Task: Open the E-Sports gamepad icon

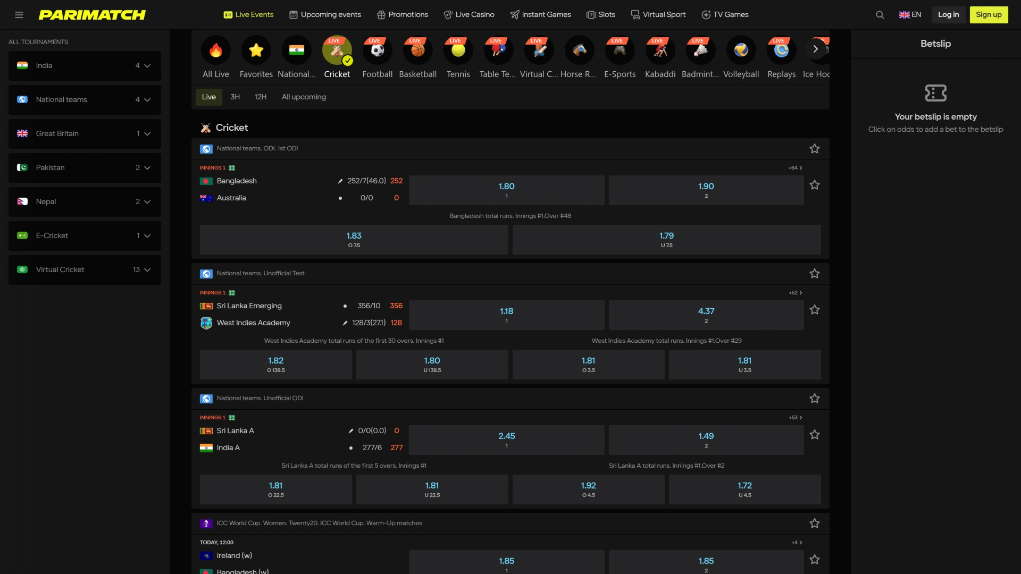Action: point(620,50)
